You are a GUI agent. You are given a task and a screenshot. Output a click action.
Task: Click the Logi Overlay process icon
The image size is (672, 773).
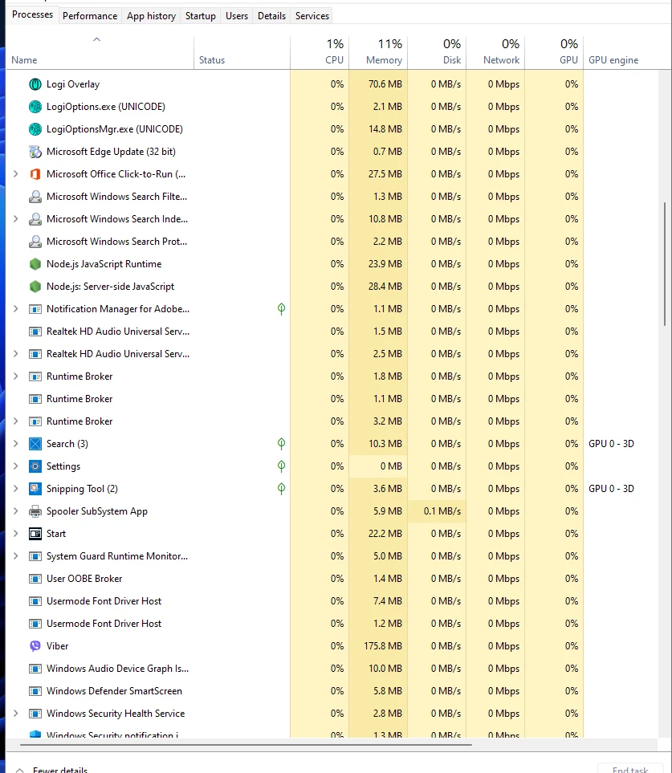[35, 84]
